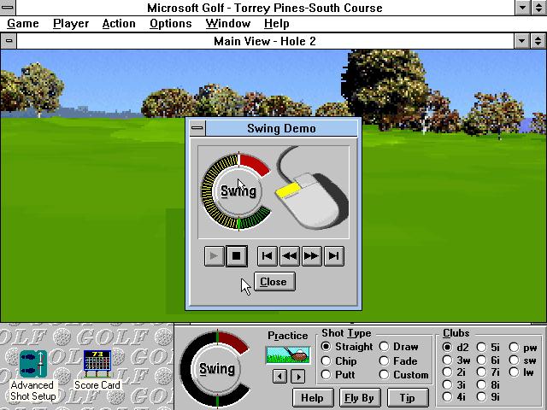Open the Options menu

point(171,24)
